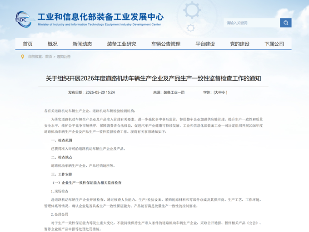Set font size to 大
309x232 pixels.
click(216, 92)
